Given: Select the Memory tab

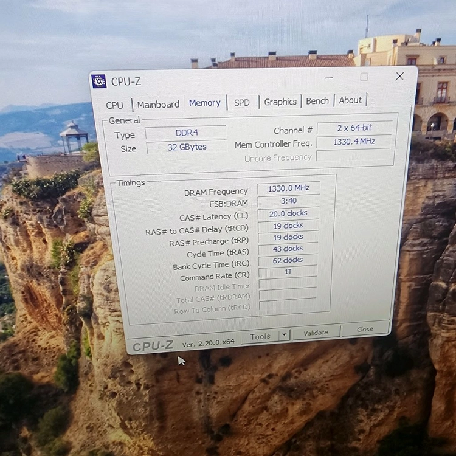Looking at the screenshot, I should 205,103.
